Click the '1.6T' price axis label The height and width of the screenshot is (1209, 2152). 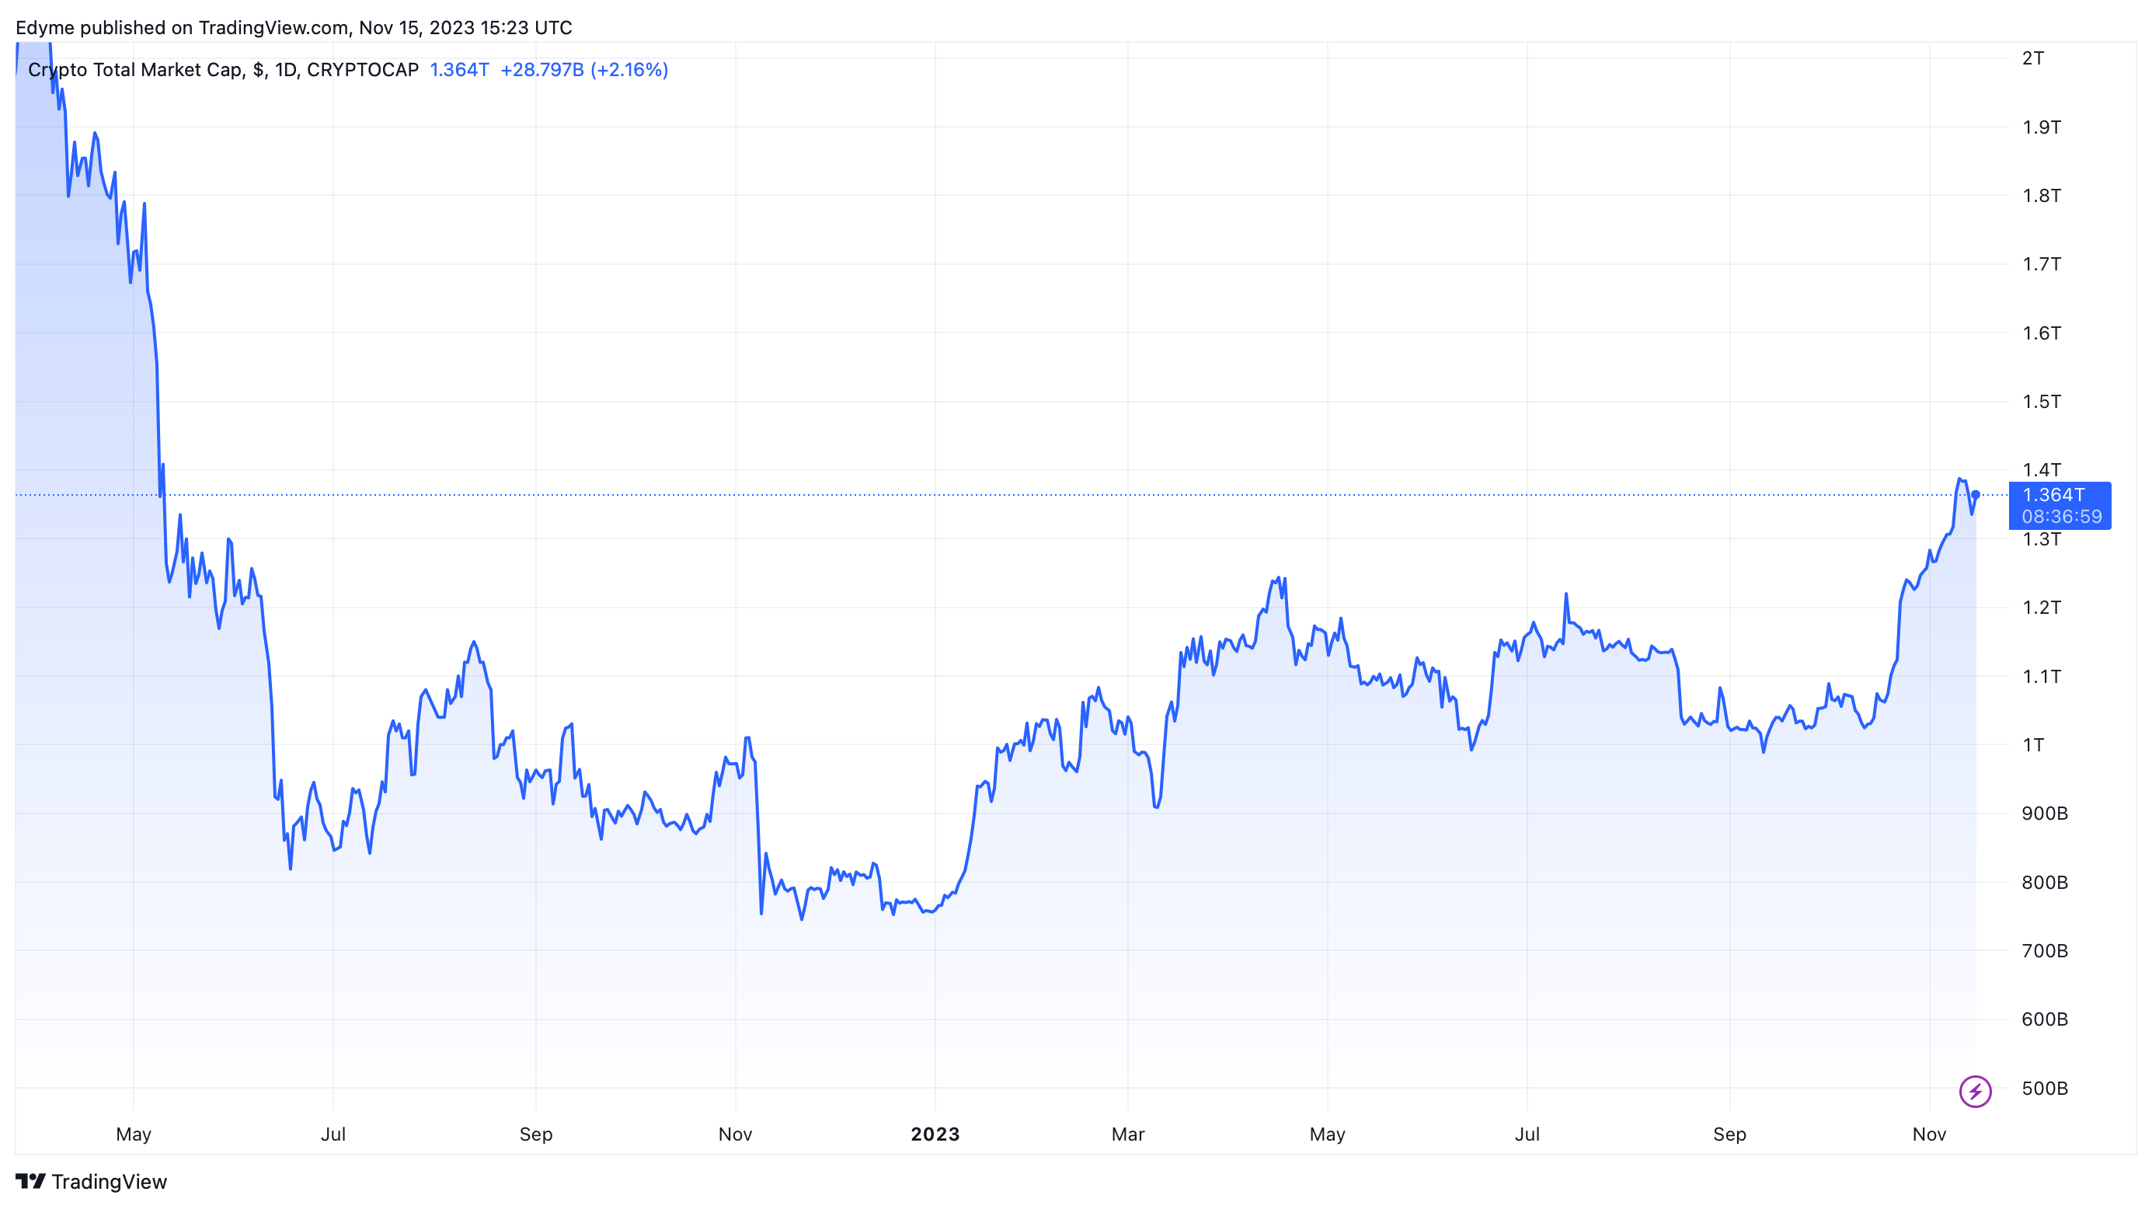pyautogui.click(x=2042, y=333)
